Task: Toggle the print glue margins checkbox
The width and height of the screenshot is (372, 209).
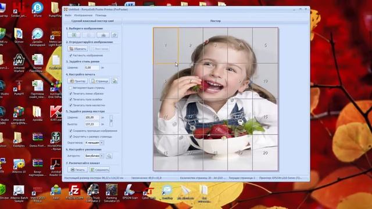Action: (70, 99)
